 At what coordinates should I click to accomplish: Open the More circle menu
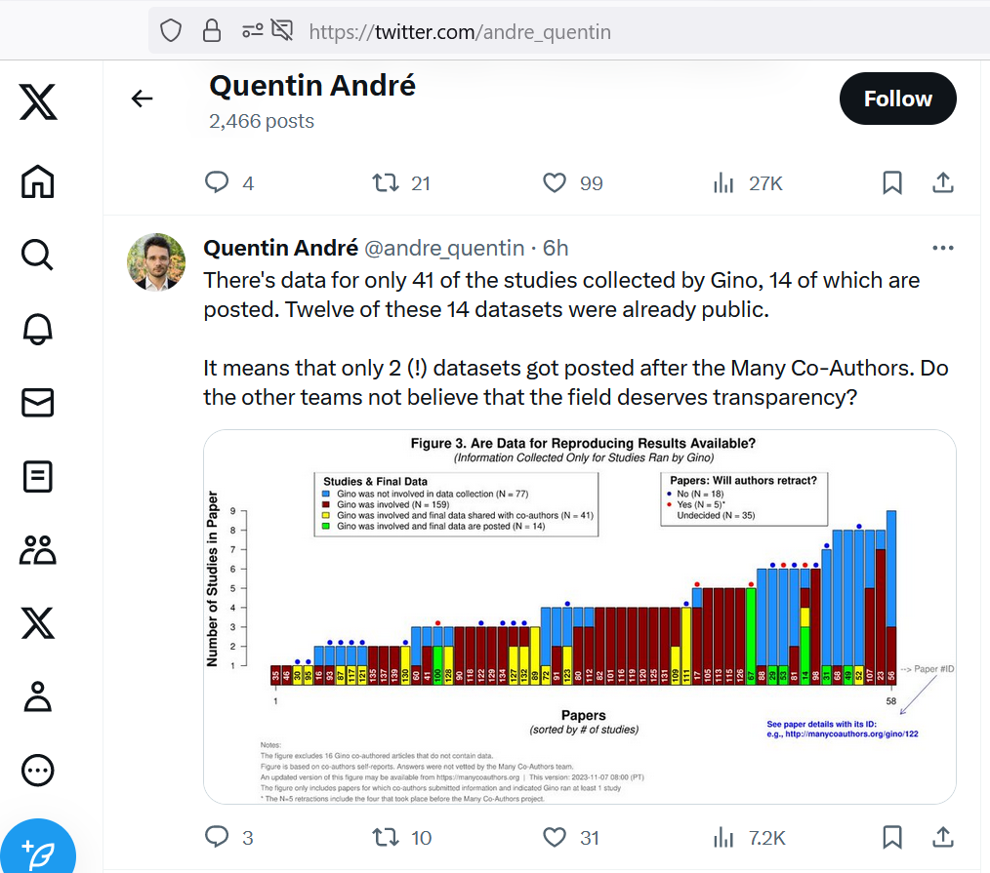tap(38, 771)
